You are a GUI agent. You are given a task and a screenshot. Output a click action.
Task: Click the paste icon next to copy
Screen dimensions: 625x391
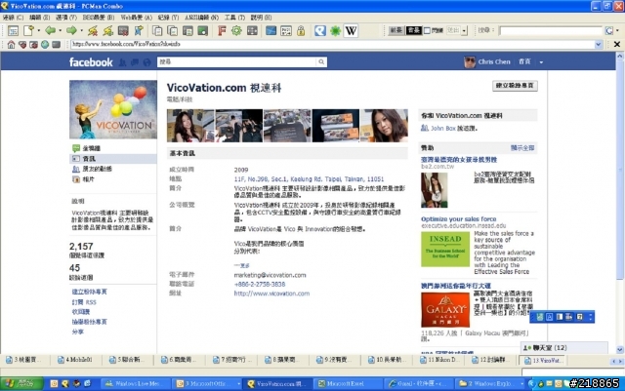[173, 30]
